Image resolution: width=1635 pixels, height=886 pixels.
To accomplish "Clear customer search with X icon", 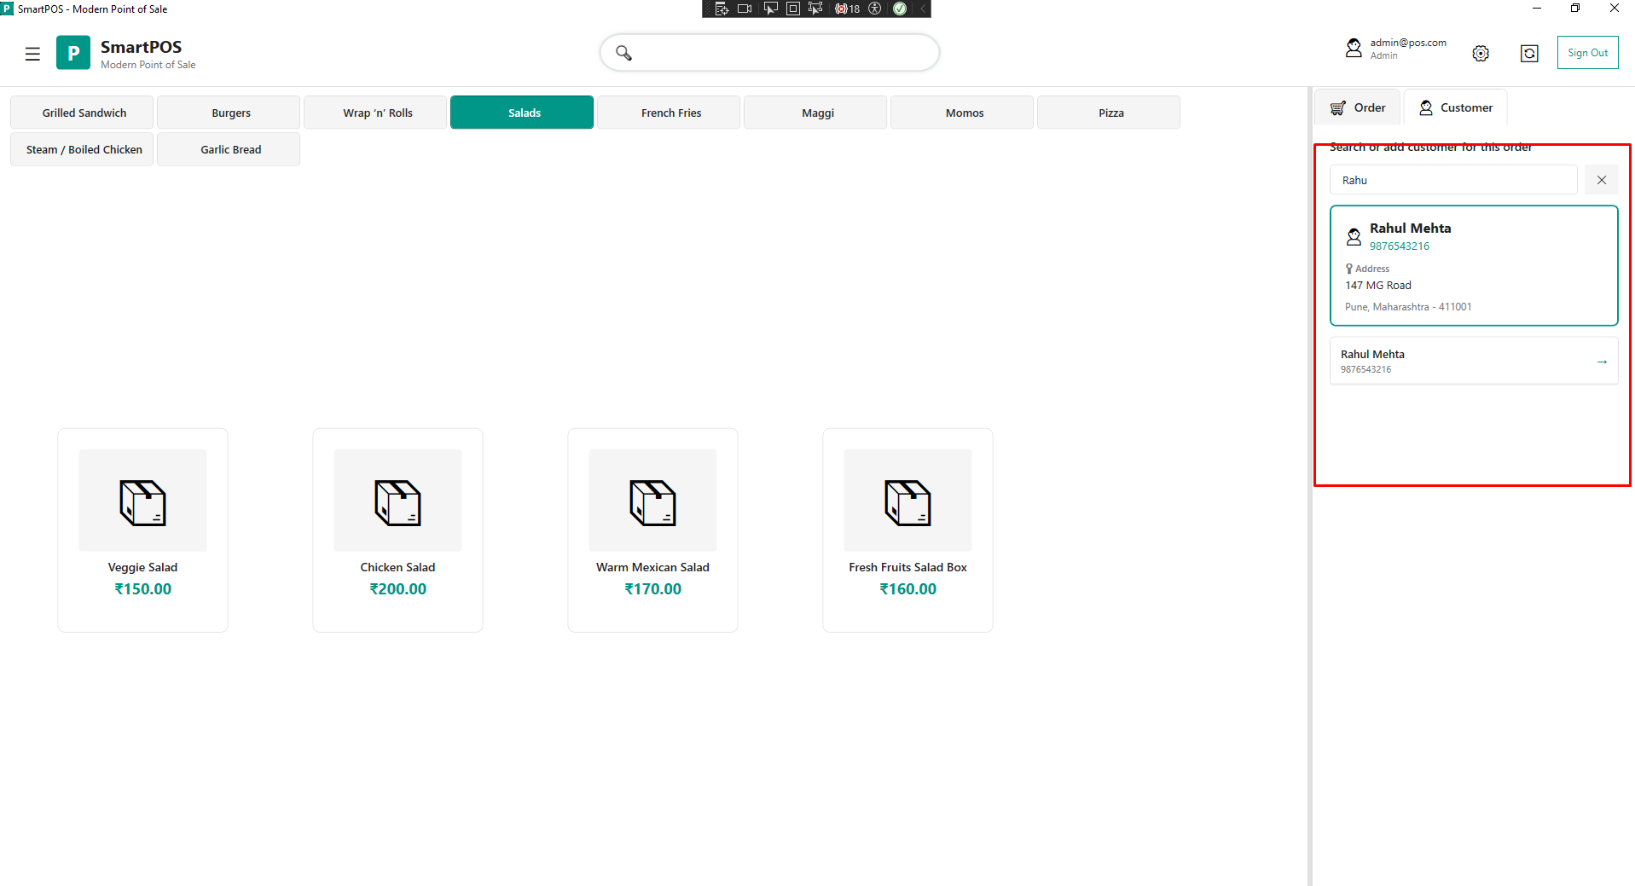I will coord(1601,180).
